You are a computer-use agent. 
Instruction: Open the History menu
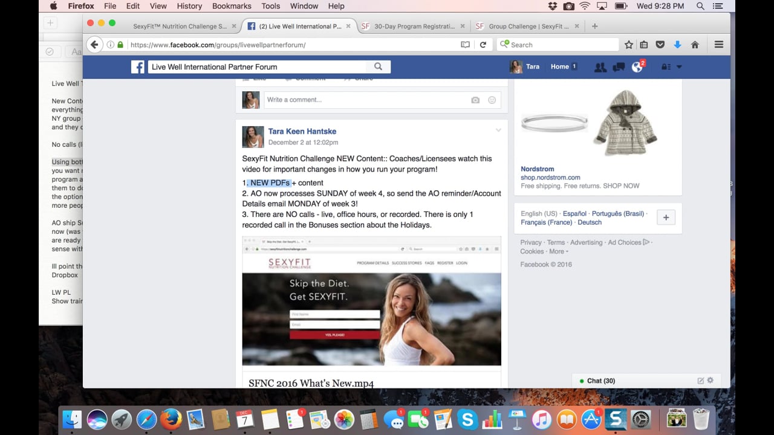click(189, 6)
